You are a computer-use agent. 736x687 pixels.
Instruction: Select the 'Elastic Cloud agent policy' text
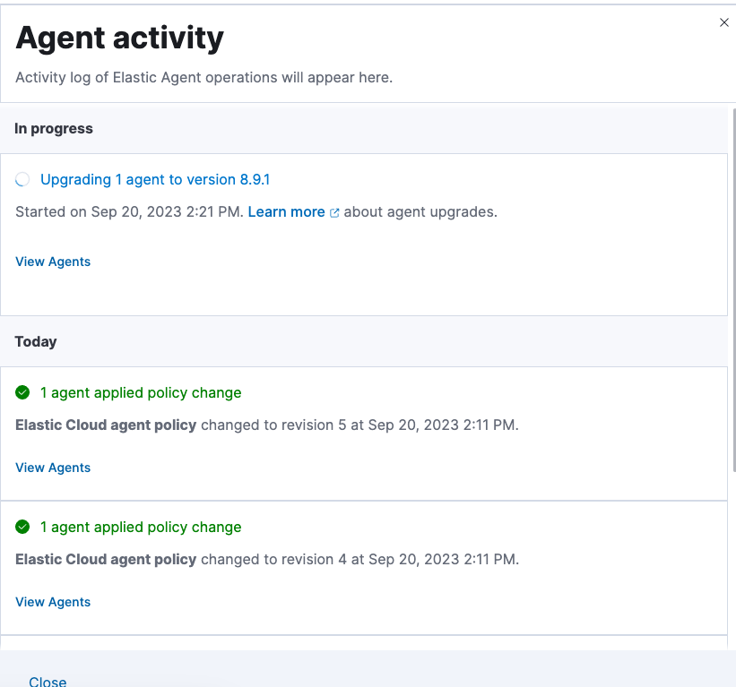pyautogui.click(x=105, y=425)
